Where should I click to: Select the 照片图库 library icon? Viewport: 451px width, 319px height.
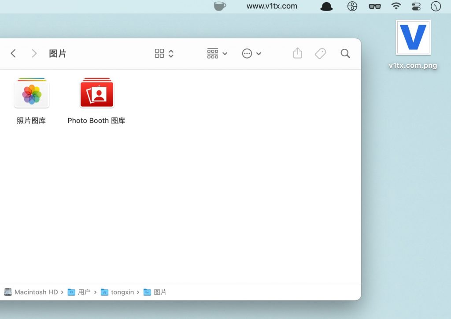click(x=32, y=93)
